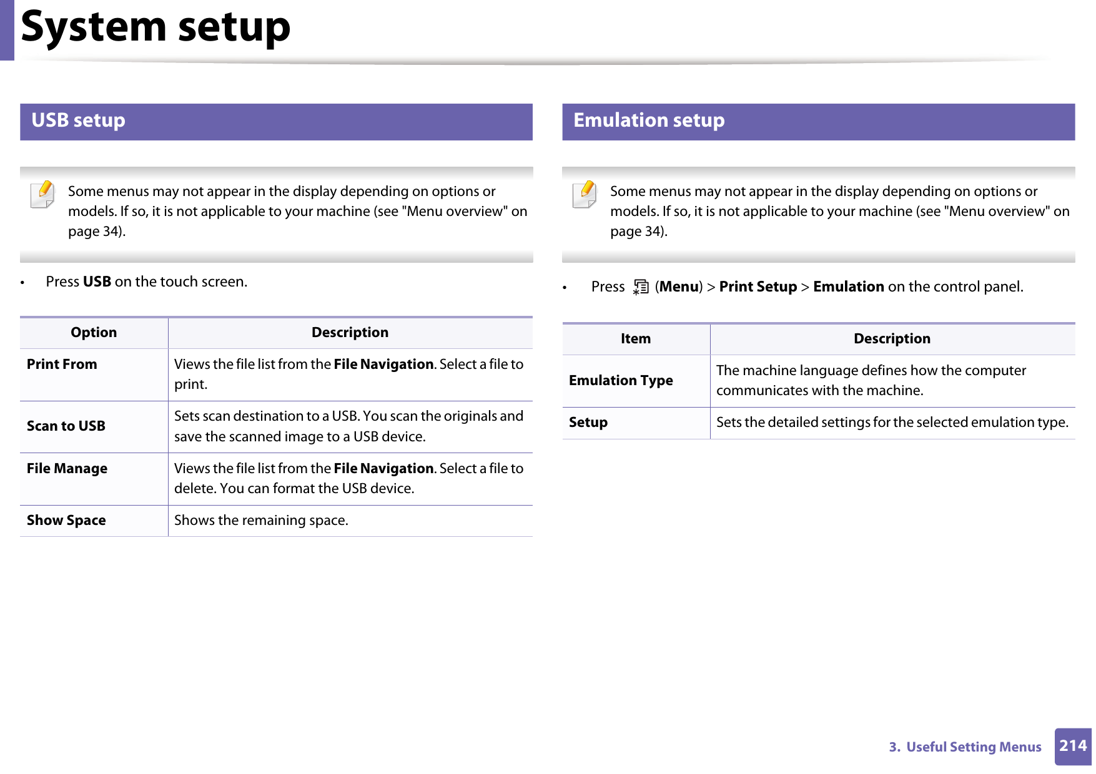
Task: Click the bold USB text in instruction
Action: [97, 282]
